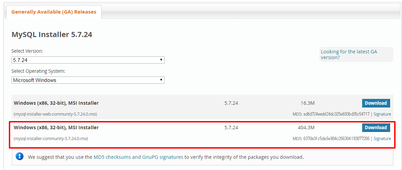The height and width of the screenshot is (170, 402).
Task: Follow MD5 checksums and GnuPG signatures link
Action: point(138,157)
